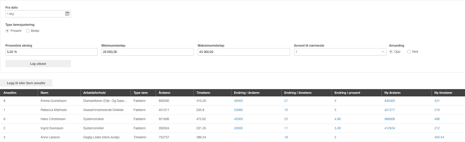Viewport: 465px width, 142px height.
Task: Edit Hans Christensen's timelønn change 23
Action: [286, 119]
